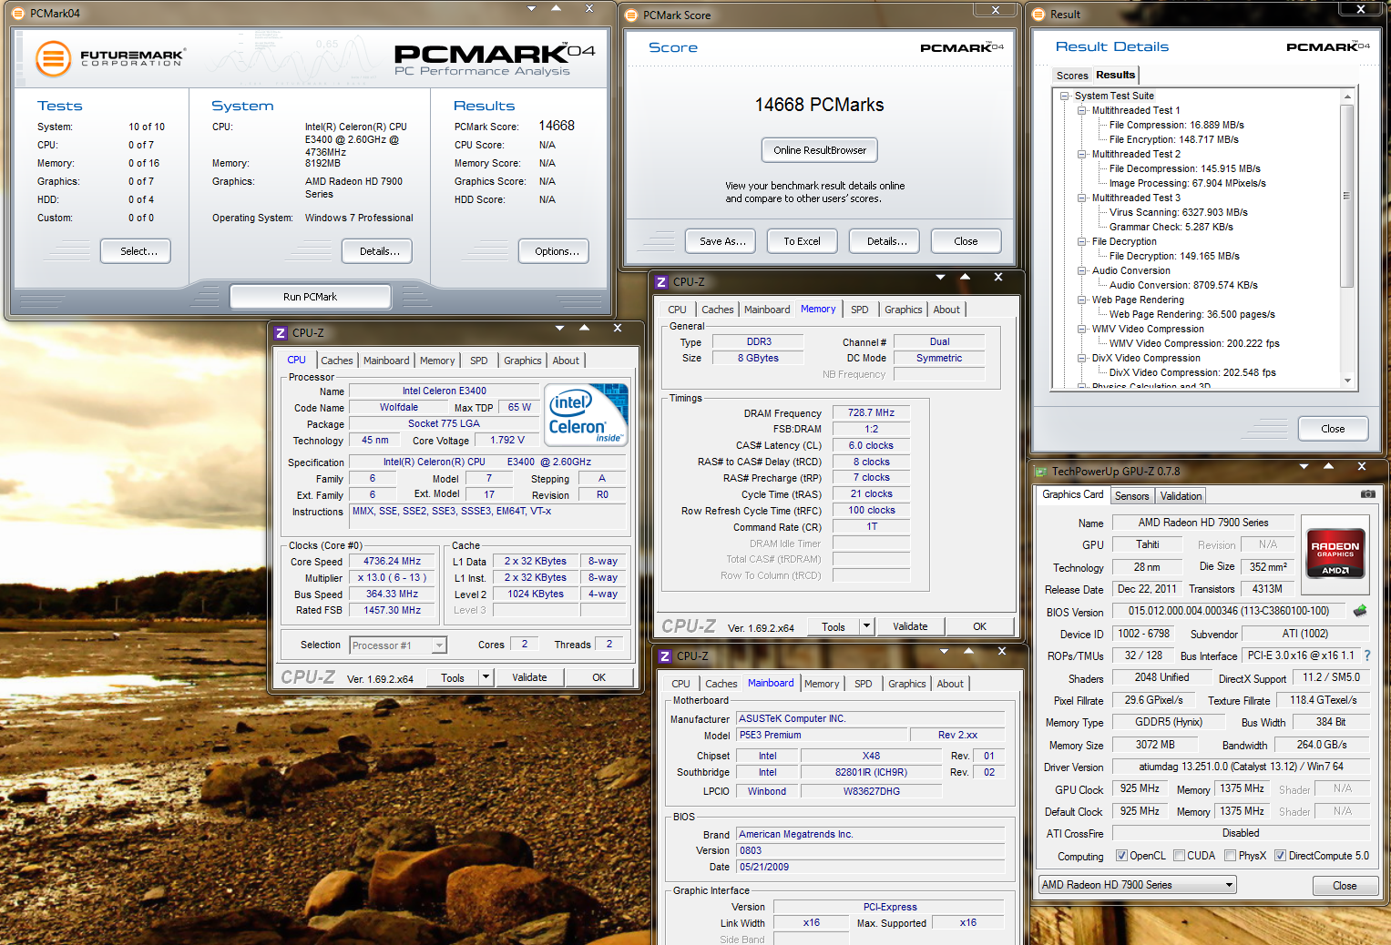
Task: Open Graphics tab in CPU-Z Mainboard window
Action: click(x=906, y=684)
